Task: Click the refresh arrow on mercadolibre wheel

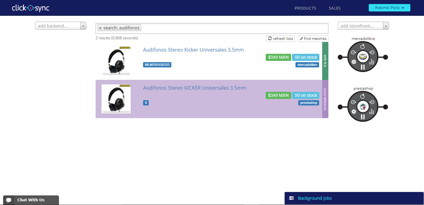Action: coord(362,47)
